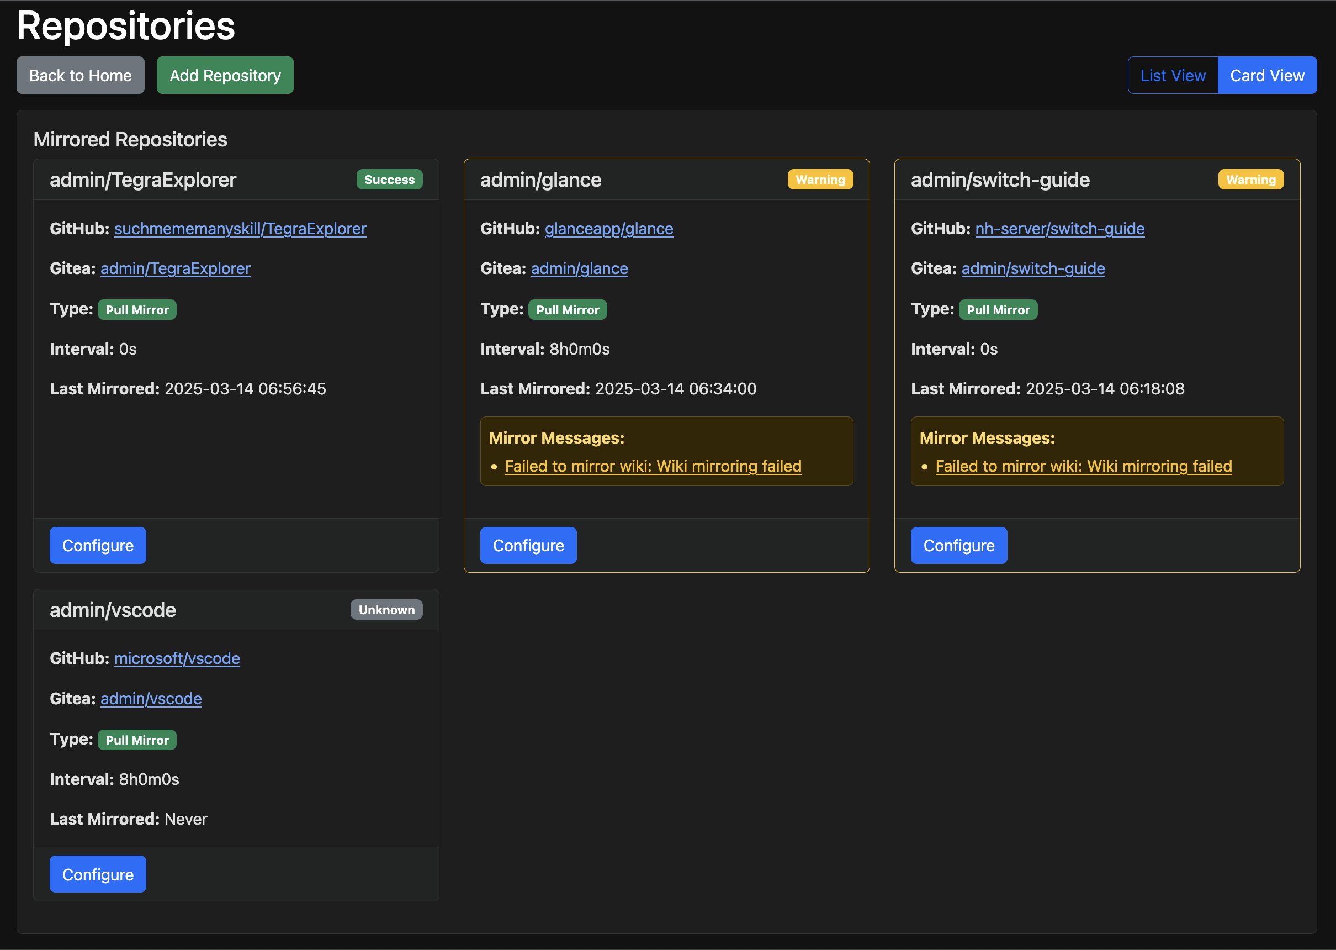The height and width of the screenshot is (950, 1336).
Task: Open Gitea link admin/switch-guide
Action: (1033, 268)
